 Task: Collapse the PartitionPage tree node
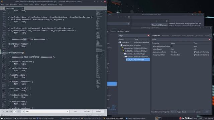click(123, 54)
